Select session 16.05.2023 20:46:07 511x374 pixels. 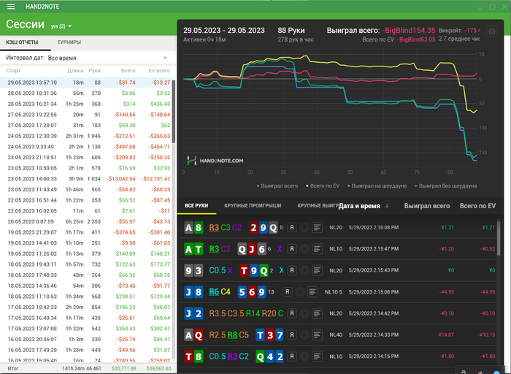(86, 340)
